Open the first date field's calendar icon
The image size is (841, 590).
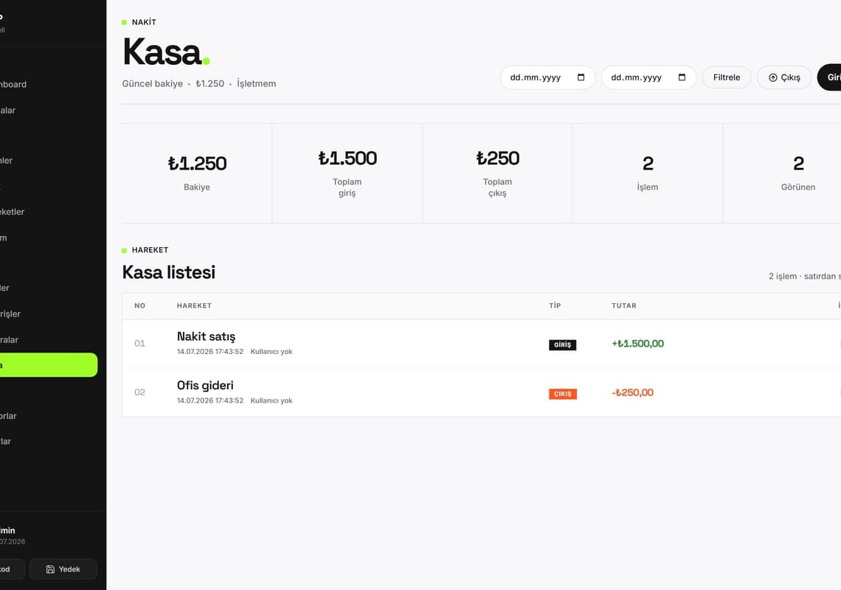point(581,77)
